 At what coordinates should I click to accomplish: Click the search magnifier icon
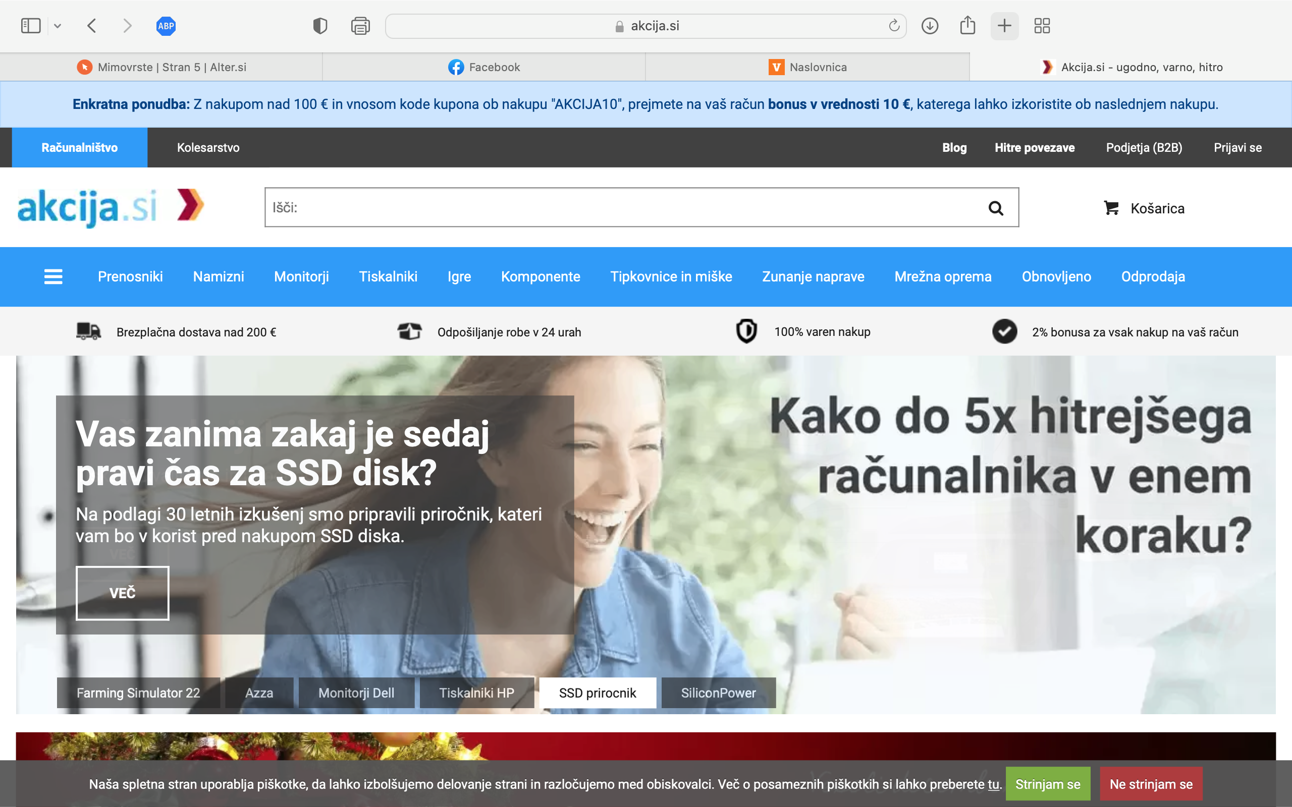(996, 208)
